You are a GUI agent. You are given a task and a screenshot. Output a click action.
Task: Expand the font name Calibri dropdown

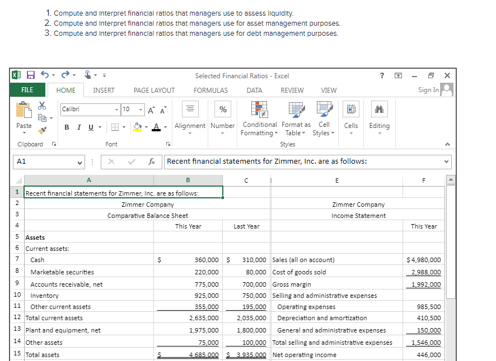pos(117,110)
